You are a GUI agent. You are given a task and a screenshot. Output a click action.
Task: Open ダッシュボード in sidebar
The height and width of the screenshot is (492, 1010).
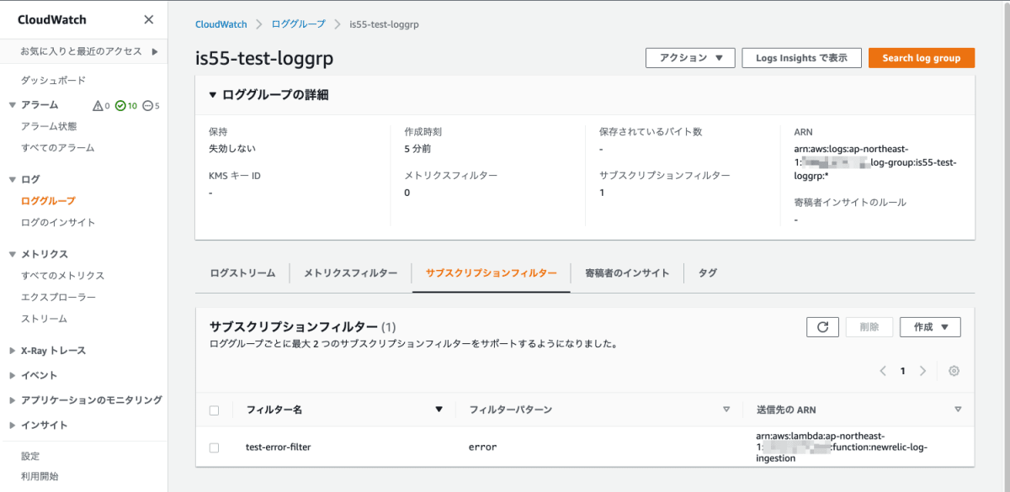click(x=53, y=81)
